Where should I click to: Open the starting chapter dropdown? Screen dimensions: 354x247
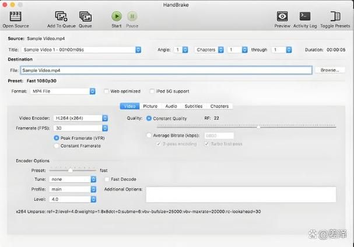pyautogui.click(x=237, y=50)
